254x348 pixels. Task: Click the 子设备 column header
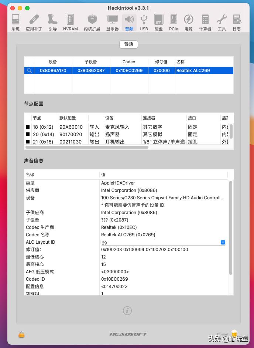(91, 62)
